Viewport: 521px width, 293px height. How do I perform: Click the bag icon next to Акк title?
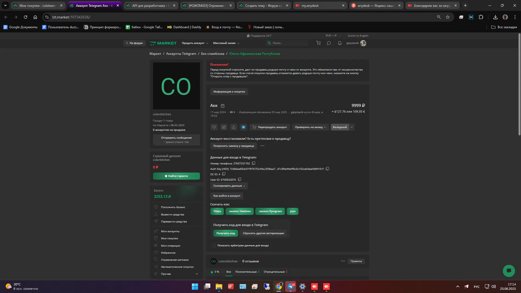tap(223, 106)
